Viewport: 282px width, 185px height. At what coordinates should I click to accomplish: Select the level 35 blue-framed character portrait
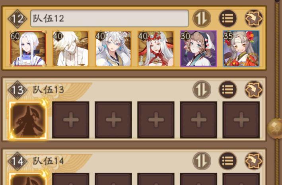tap(241, 48)
